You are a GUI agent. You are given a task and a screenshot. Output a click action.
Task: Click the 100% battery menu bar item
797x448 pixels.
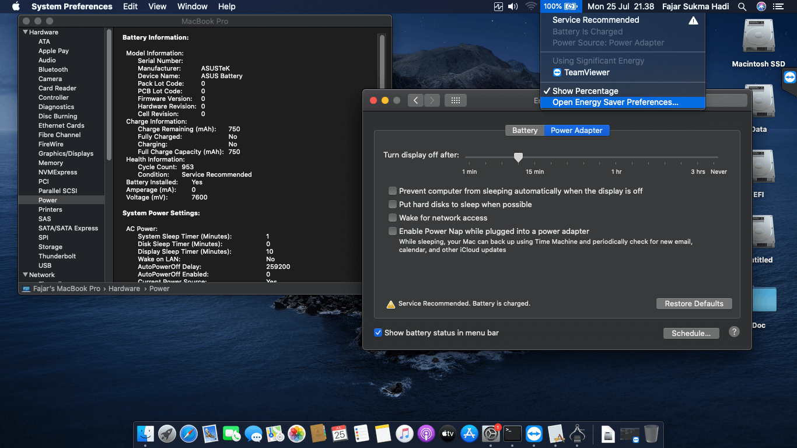point(560,6)
